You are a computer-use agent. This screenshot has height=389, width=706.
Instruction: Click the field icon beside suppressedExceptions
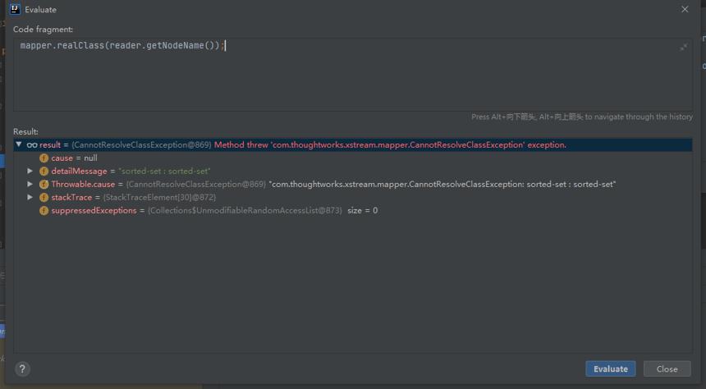44,210
